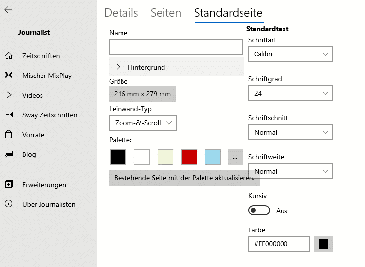The image size is (365, 267).
Task: Open Erweiterungen plus icon
Action: pyautogui.click(x=9, y=184)
